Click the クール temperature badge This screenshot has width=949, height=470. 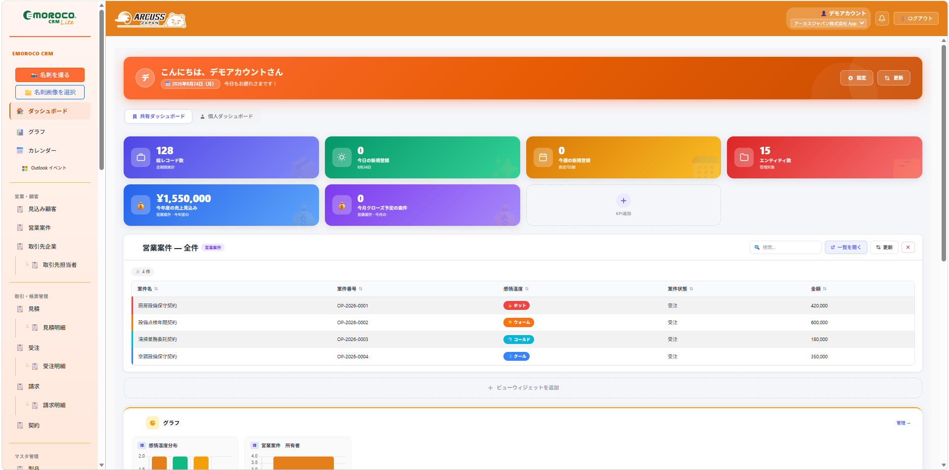516,356
